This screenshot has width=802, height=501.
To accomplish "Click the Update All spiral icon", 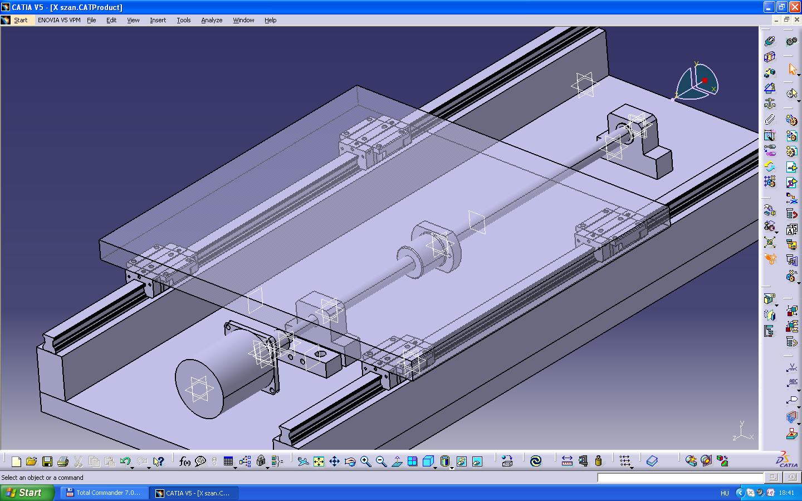I will point(536,461).
